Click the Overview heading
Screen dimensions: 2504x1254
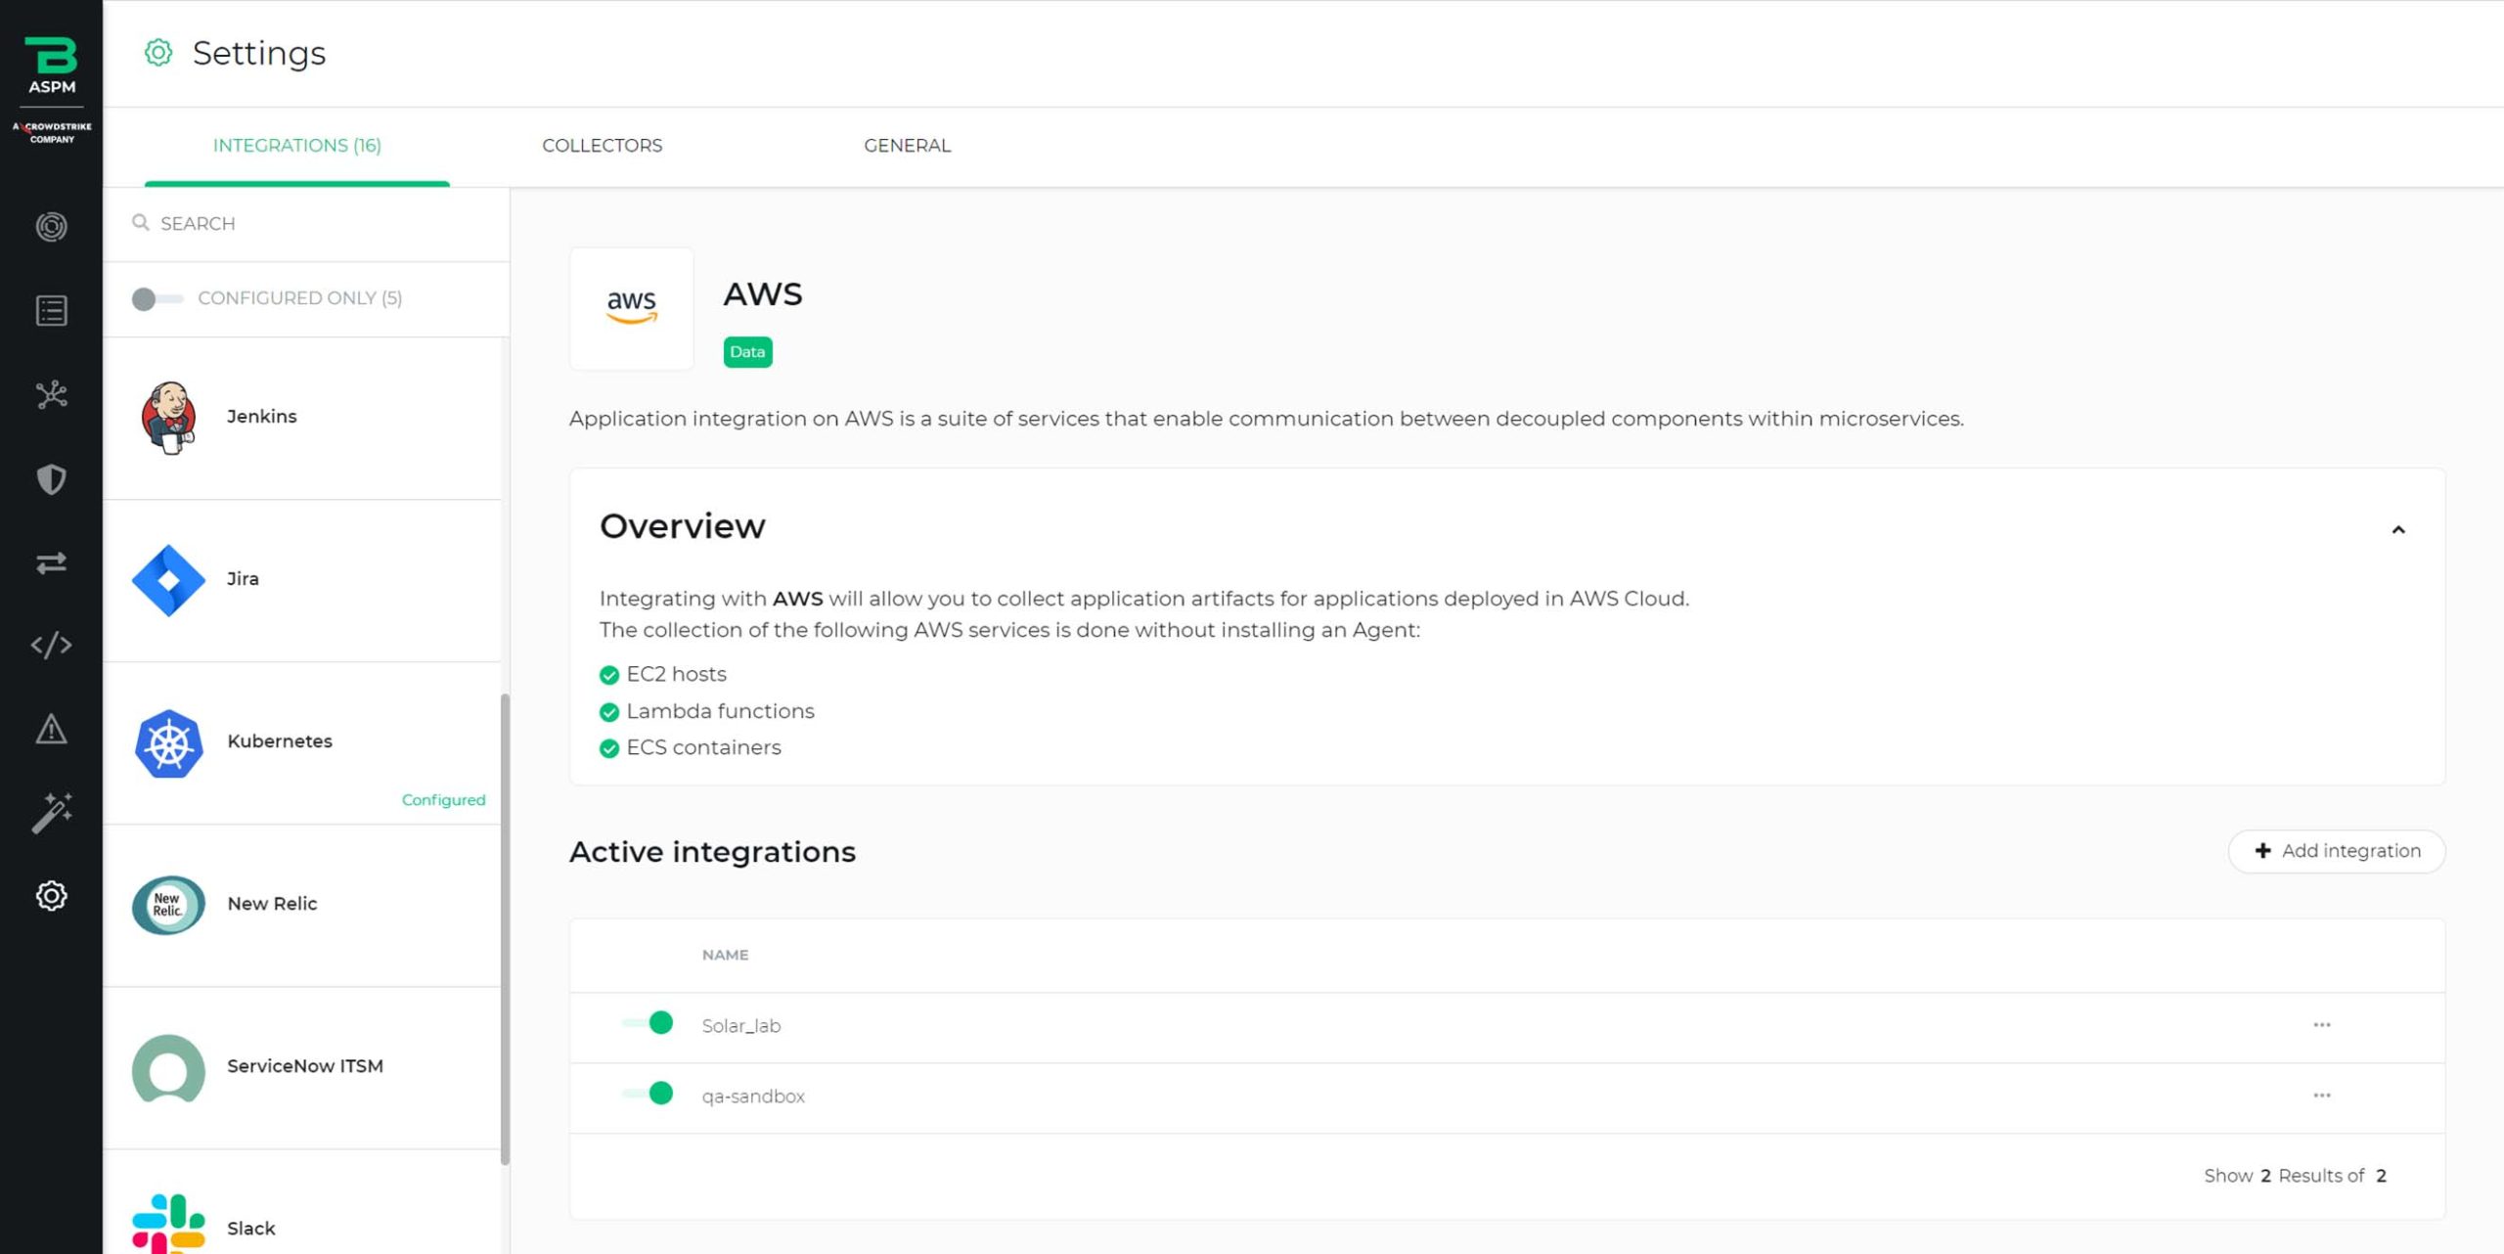coord(683,526)
